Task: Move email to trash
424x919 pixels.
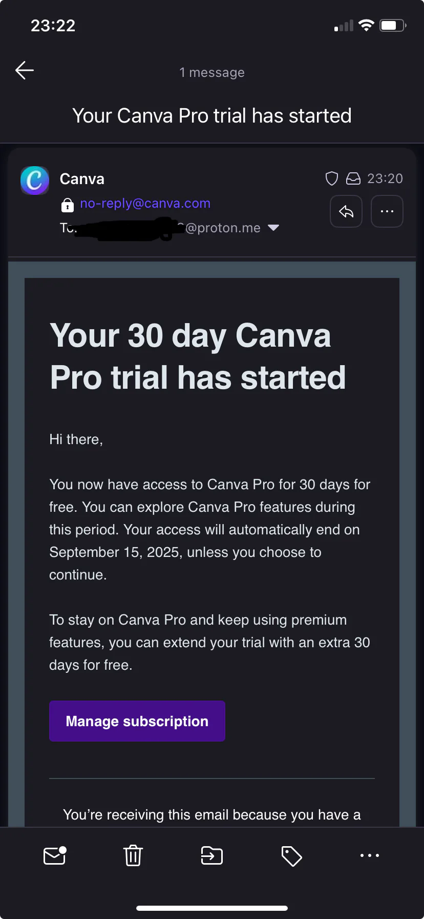Action: (x=133, y=855)
